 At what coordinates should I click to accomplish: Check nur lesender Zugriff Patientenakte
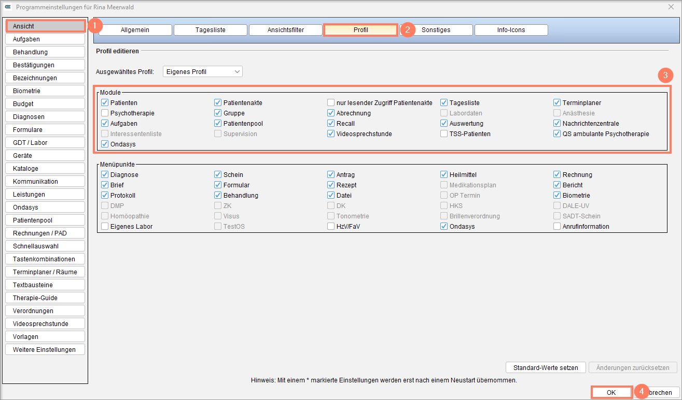(x=331, y=103)
